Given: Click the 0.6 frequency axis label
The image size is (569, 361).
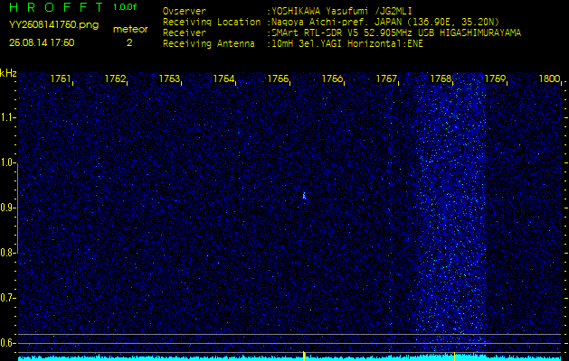Looking at the screenshot, I should coord(7,343).
